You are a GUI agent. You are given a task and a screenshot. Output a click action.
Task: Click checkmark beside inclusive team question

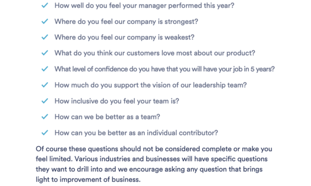click(45, 101)
